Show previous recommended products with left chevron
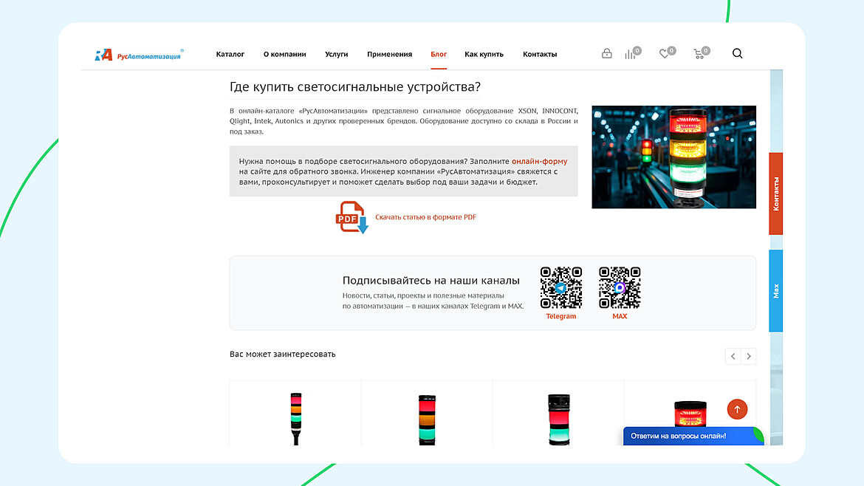The width and height of the screenshot is (864, 486). point(733,356)
